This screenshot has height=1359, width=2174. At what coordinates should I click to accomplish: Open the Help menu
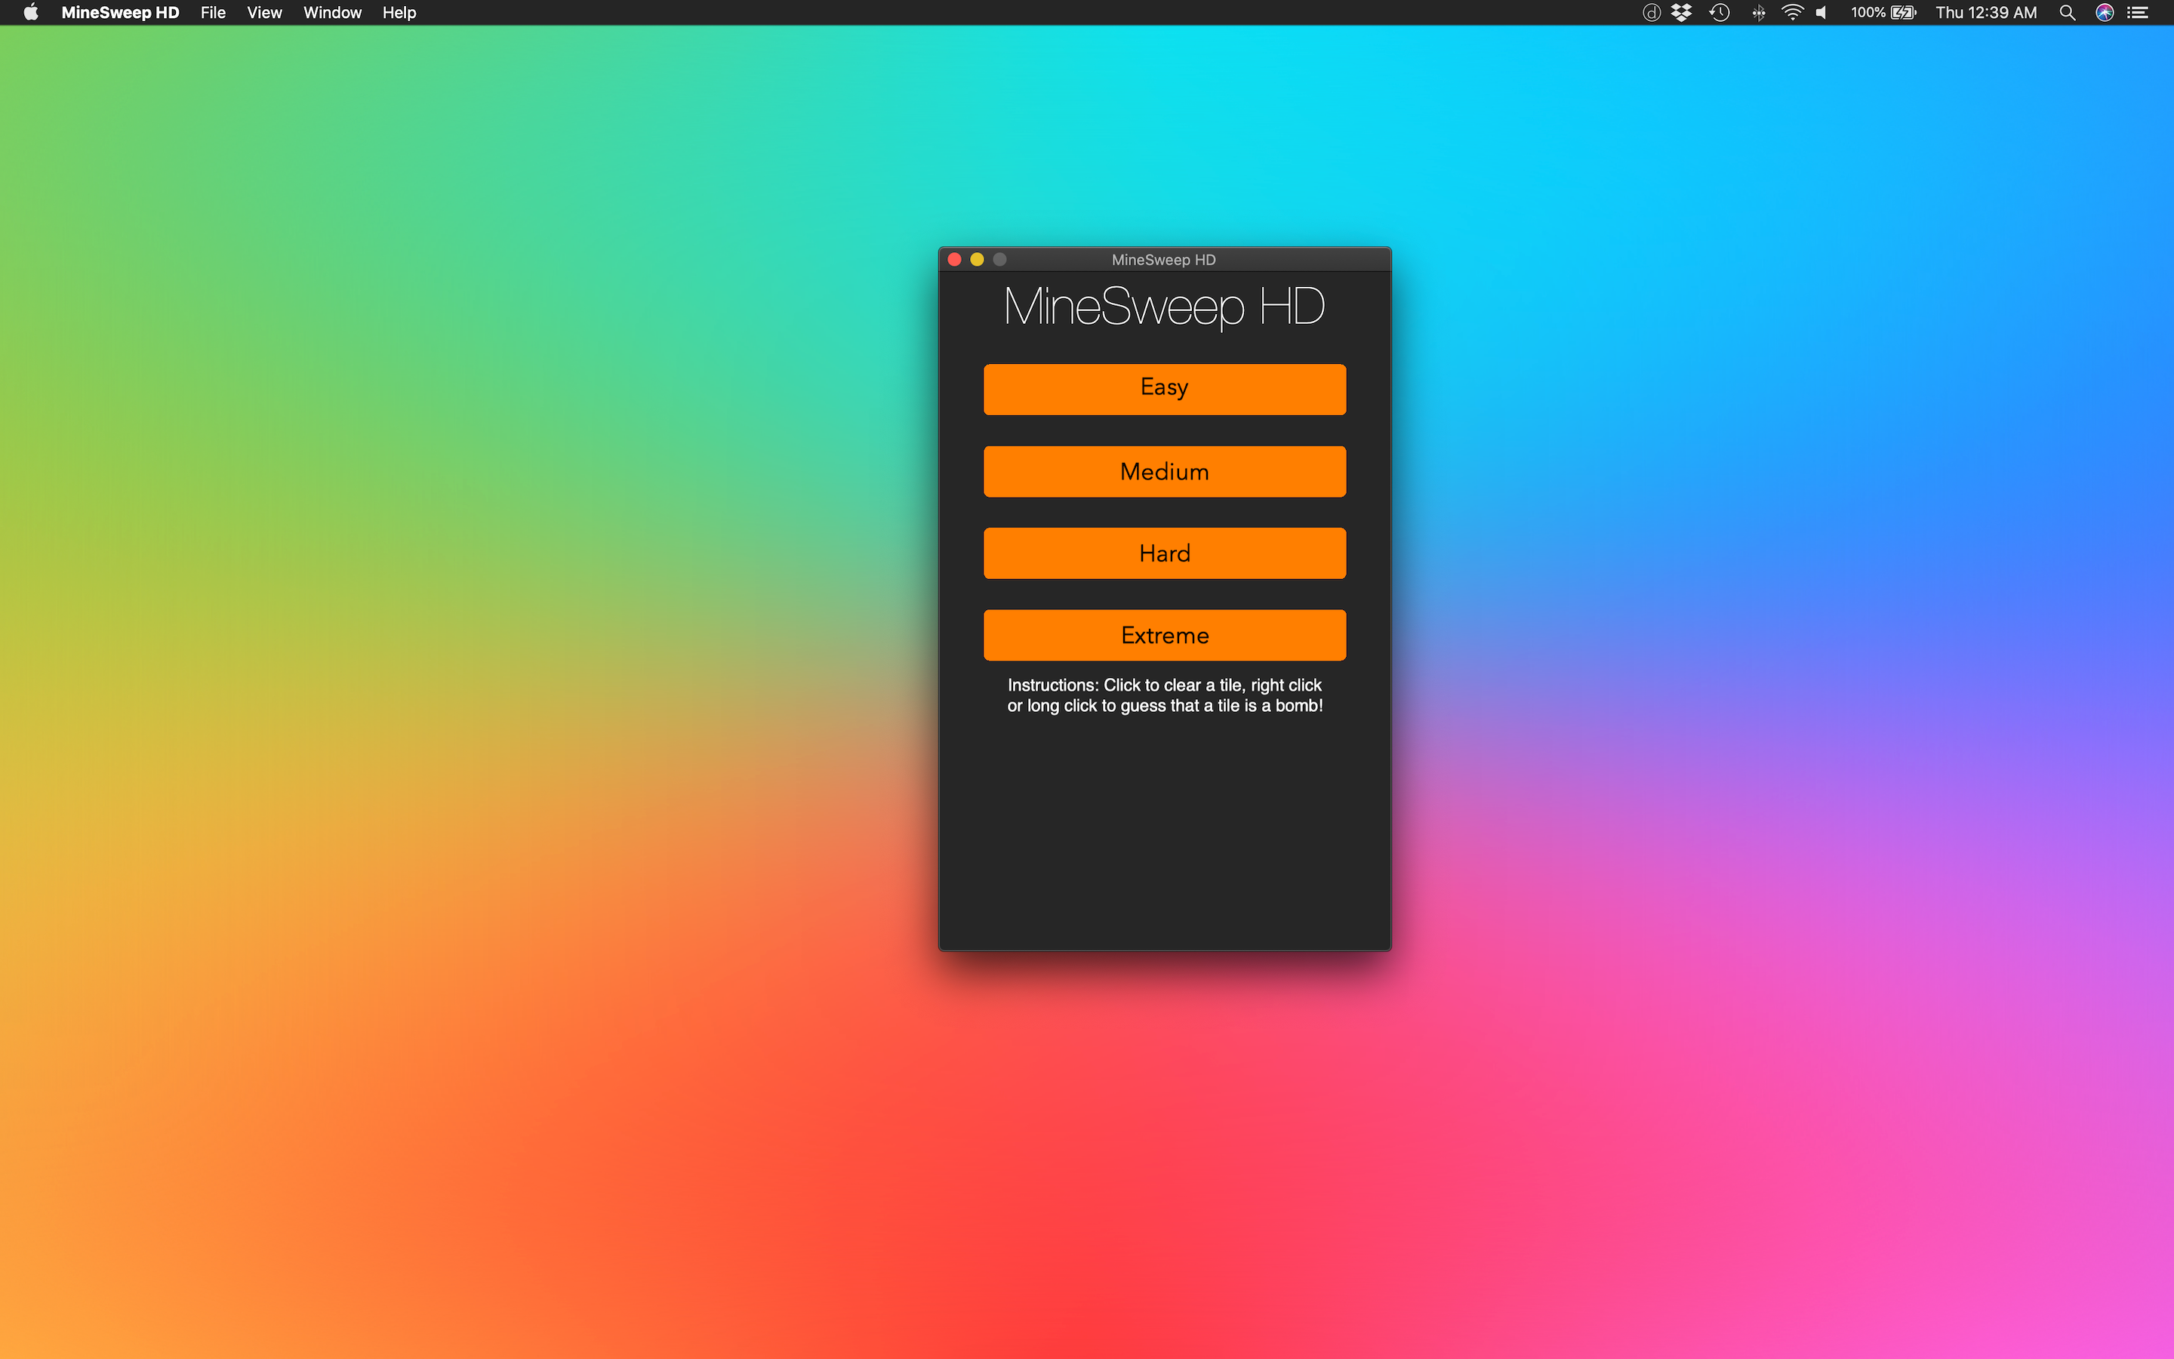tap(399, 13)
